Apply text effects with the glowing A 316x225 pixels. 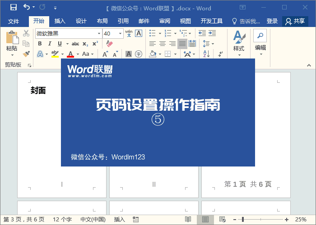(40, 54)
